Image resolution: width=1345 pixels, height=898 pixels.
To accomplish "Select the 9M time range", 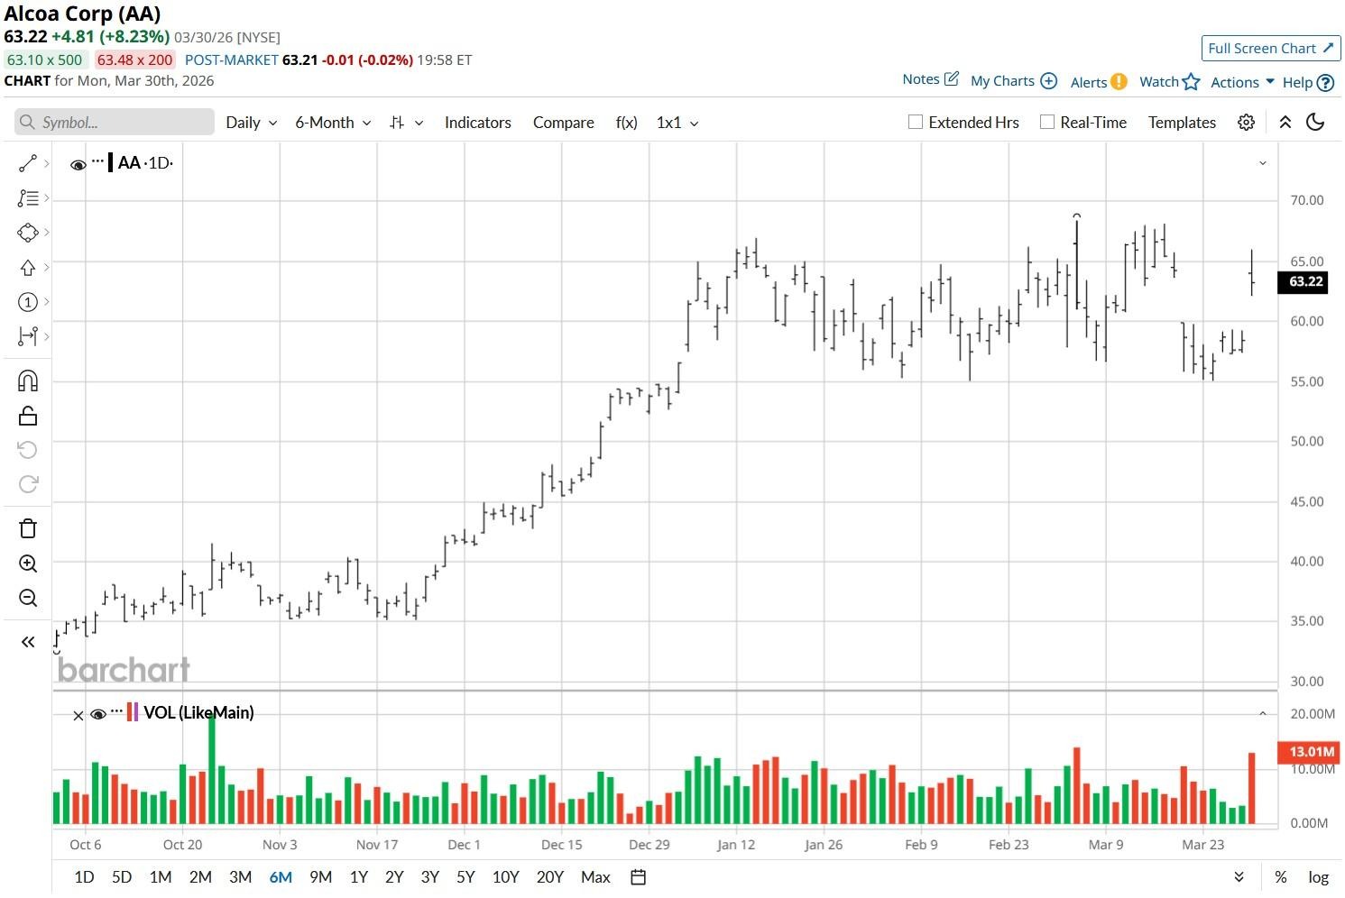I will tap(320, 877).
